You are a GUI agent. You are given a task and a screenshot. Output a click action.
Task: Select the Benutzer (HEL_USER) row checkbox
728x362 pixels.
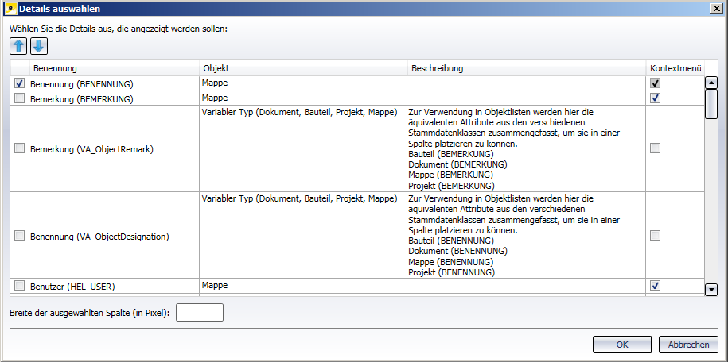[x=20, y=285]
